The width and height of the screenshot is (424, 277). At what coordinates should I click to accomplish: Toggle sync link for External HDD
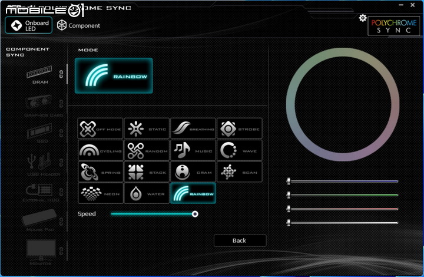[61, 192]
